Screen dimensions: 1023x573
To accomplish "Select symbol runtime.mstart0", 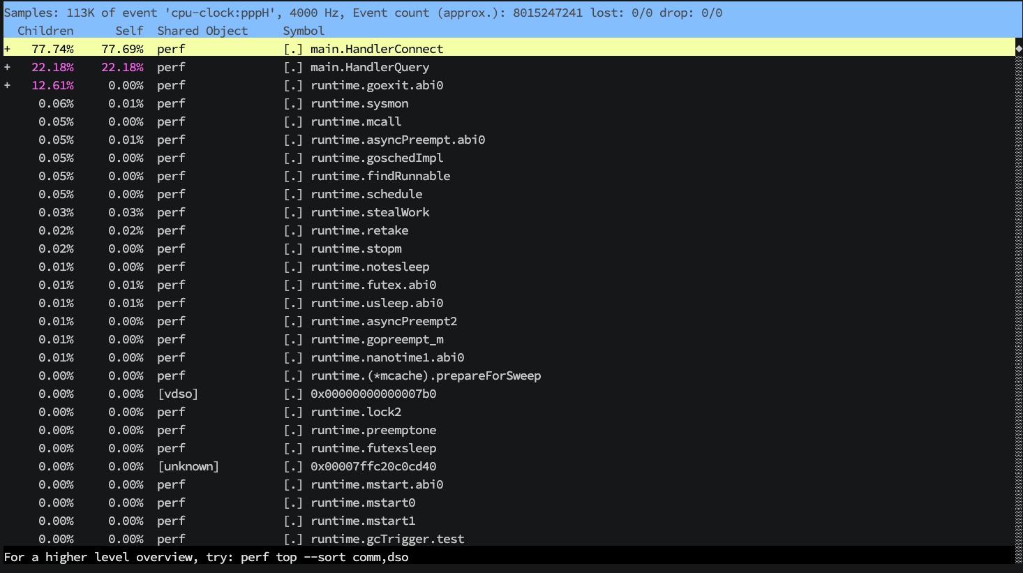I will point(363,503).
